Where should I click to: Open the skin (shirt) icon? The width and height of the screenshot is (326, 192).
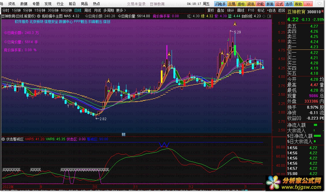(319, 4)
